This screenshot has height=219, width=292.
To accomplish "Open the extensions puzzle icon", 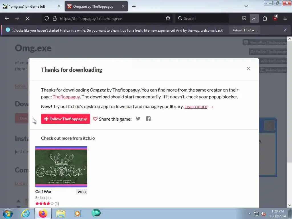I will [x=265, y=19].
